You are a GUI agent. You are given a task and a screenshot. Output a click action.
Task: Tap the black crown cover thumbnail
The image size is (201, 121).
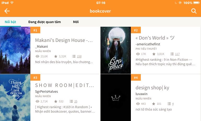click(116, 98)
